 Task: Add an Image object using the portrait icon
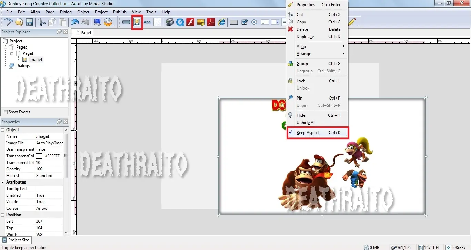pos(137,22)
